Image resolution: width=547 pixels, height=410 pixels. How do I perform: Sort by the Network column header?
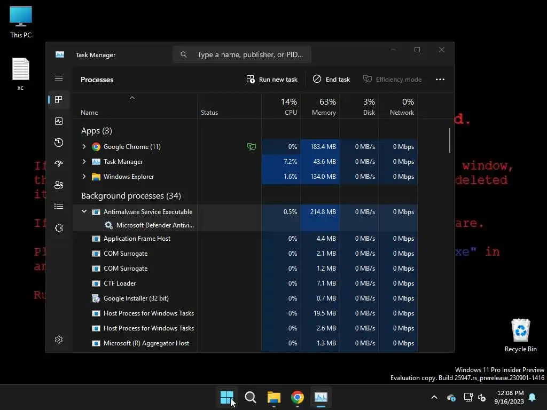pos(398,106)
